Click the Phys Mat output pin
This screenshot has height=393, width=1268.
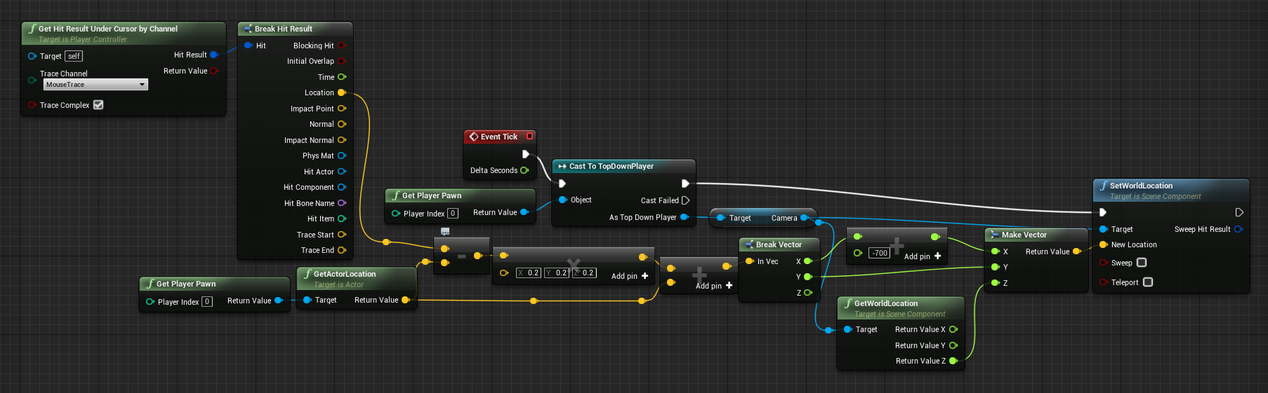(342, 156)
